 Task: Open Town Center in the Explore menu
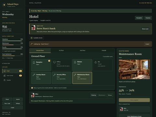coord(13,75)
